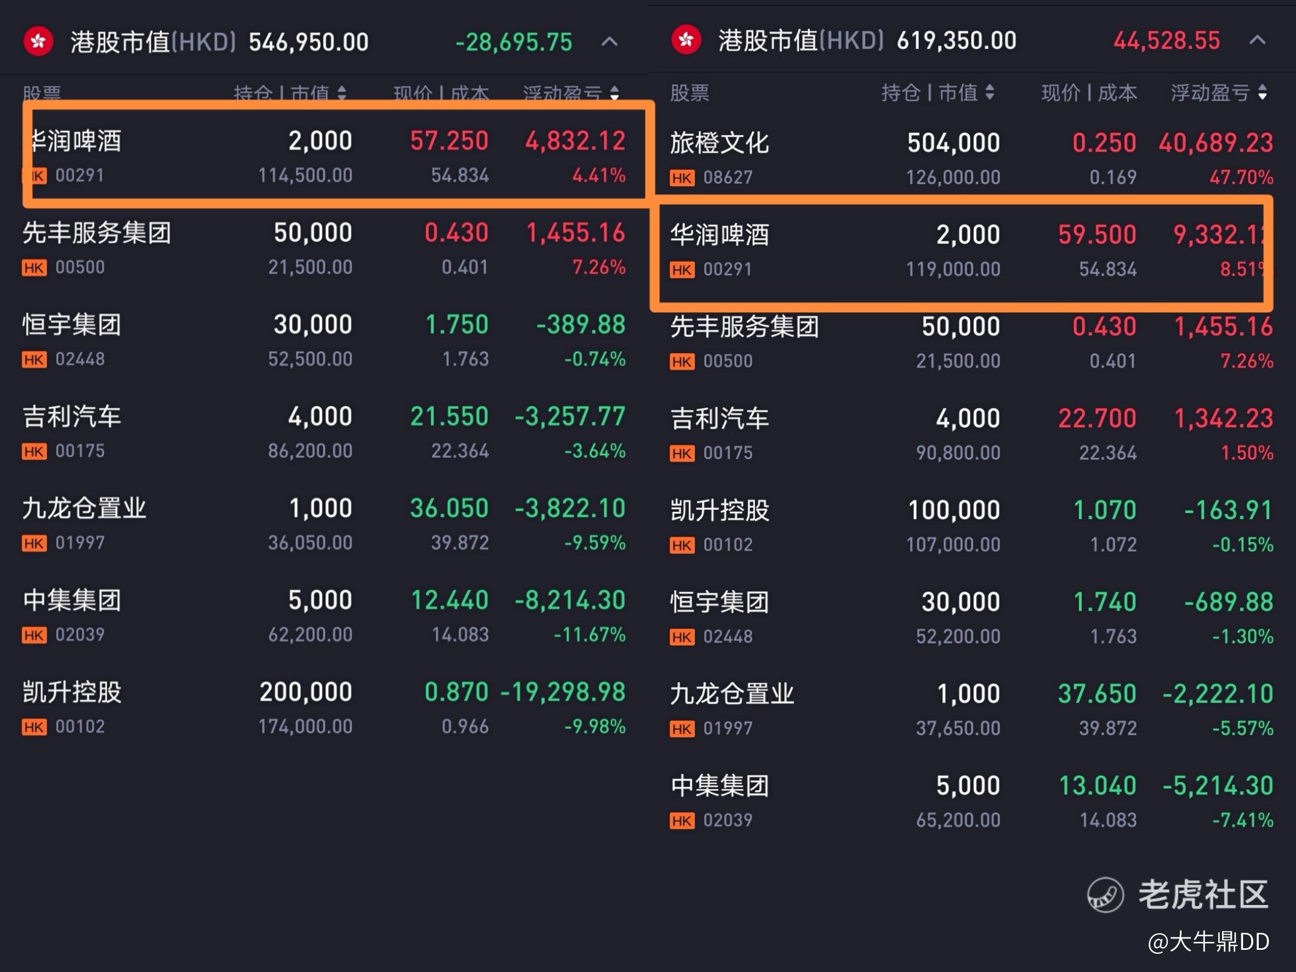This screenshot has height=972, width=1296.
Task: Open 华润啤酒 row in right panel
Action: (x=719, y=235)
